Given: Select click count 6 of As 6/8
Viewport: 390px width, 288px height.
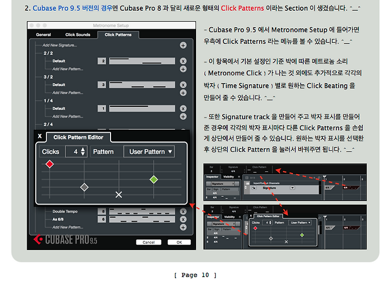Looking at the screenshot, I should [102, 219].
